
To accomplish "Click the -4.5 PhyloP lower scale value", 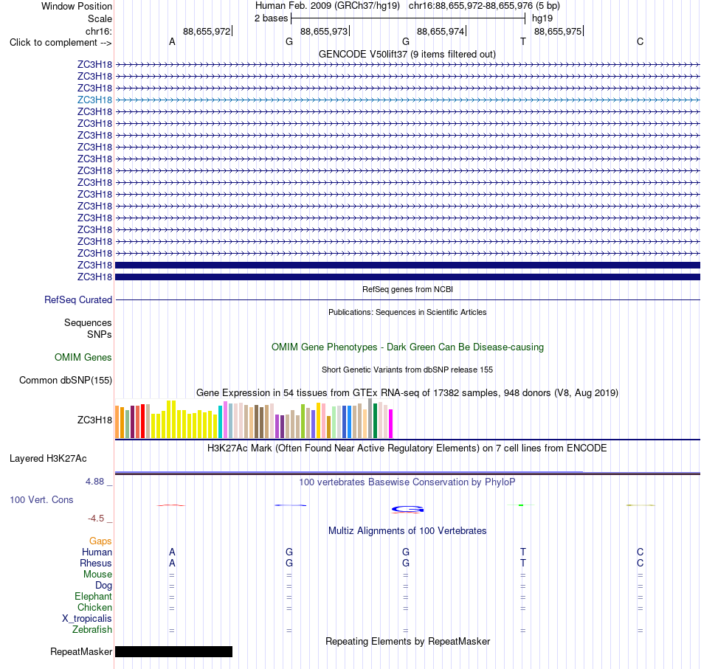I will tap(96, 519).
